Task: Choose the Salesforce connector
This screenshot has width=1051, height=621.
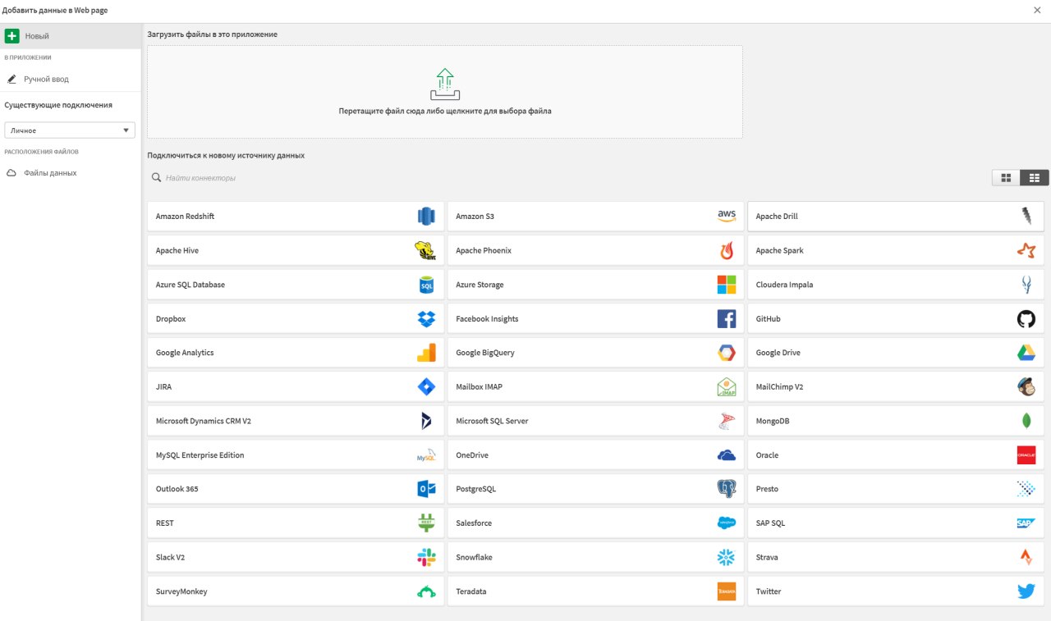Action: [x=595, y=523]
